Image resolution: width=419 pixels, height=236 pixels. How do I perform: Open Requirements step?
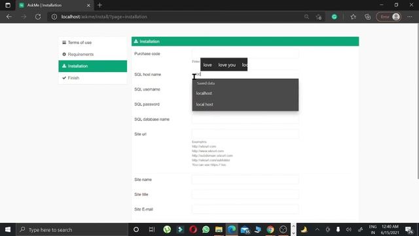[93, 54]
